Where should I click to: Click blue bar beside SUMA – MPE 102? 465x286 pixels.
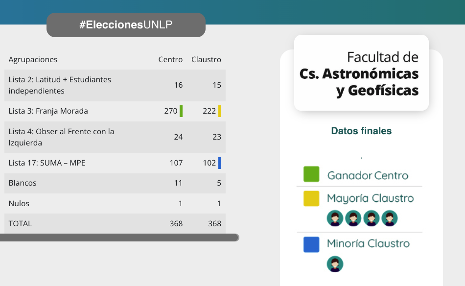220,163
